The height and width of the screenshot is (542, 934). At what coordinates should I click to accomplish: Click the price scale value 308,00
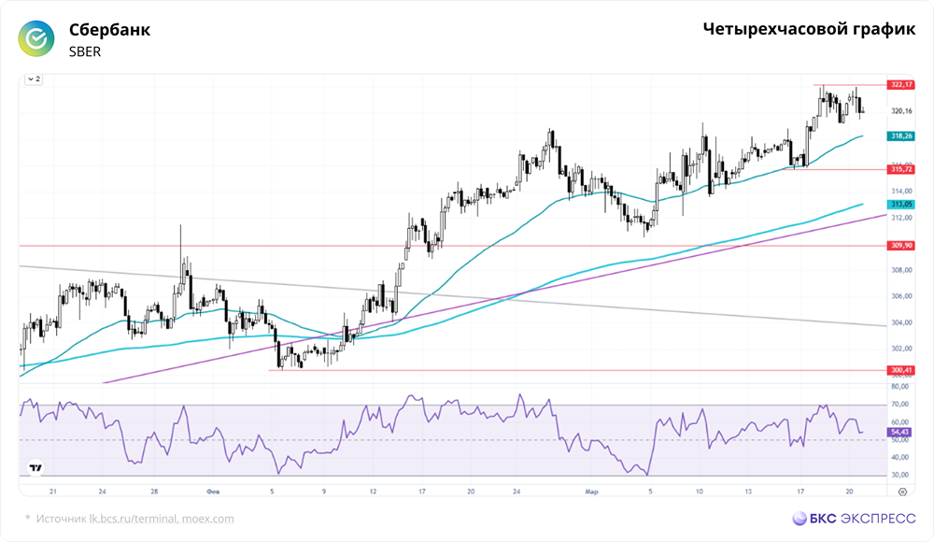901,270
